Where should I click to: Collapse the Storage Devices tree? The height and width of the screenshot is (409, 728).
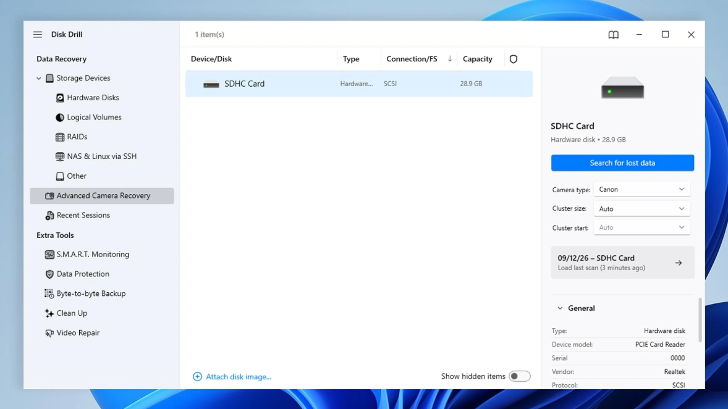pyautogui.click(x=39, y=78)
